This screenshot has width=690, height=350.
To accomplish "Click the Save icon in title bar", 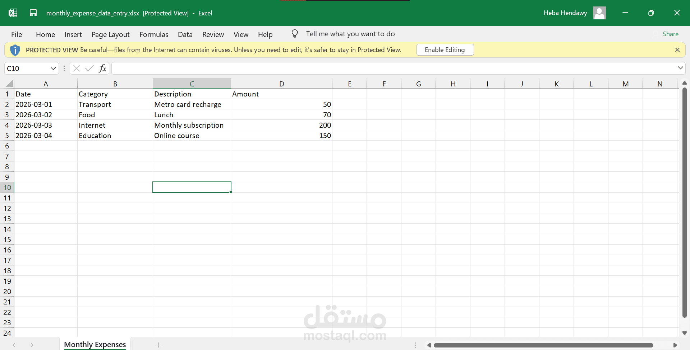I will [33, 13].
